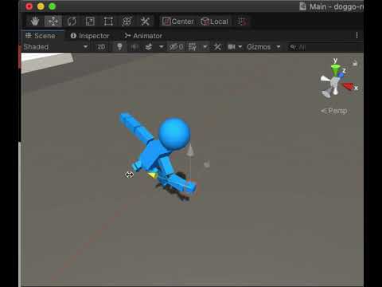Click the blue Z axis cone
382x287 pixels.
tap(341, 75)
